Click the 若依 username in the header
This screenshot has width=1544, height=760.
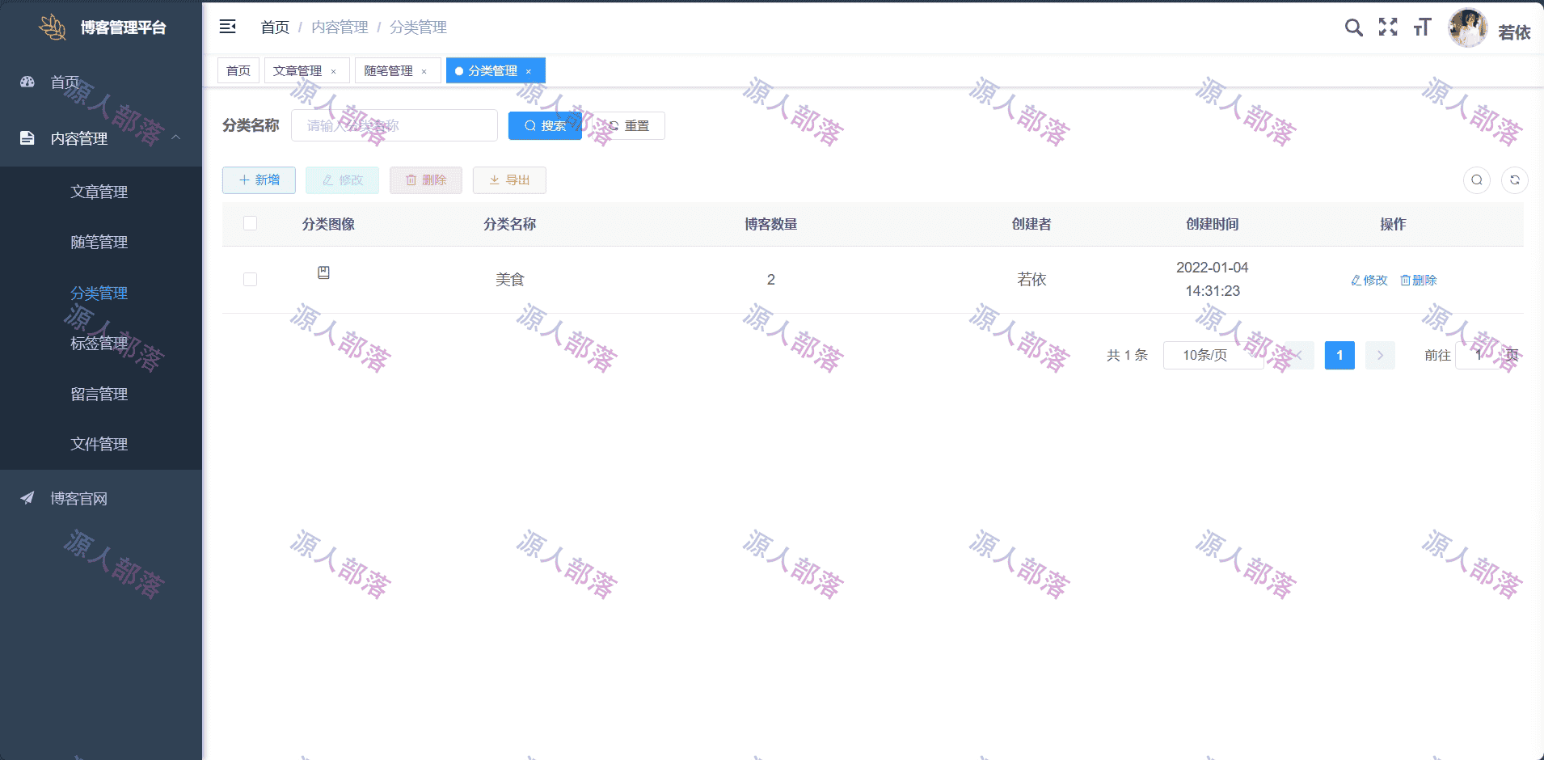click(x=1514, y=32)
